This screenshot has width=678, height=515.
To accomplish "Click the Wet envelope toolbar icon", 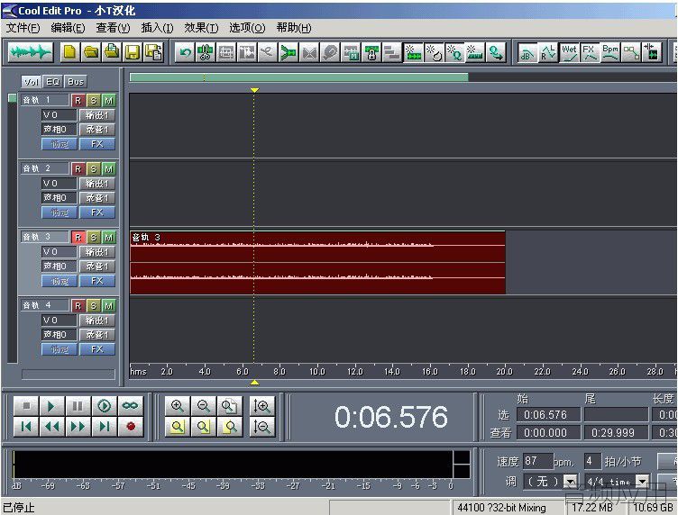I will (x=569, y=52).
